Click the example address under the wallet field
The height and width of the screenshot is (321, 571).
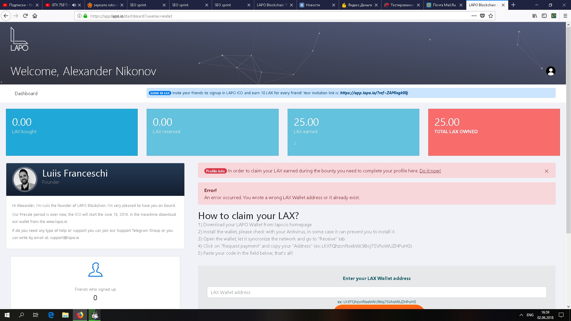point(377,302)
